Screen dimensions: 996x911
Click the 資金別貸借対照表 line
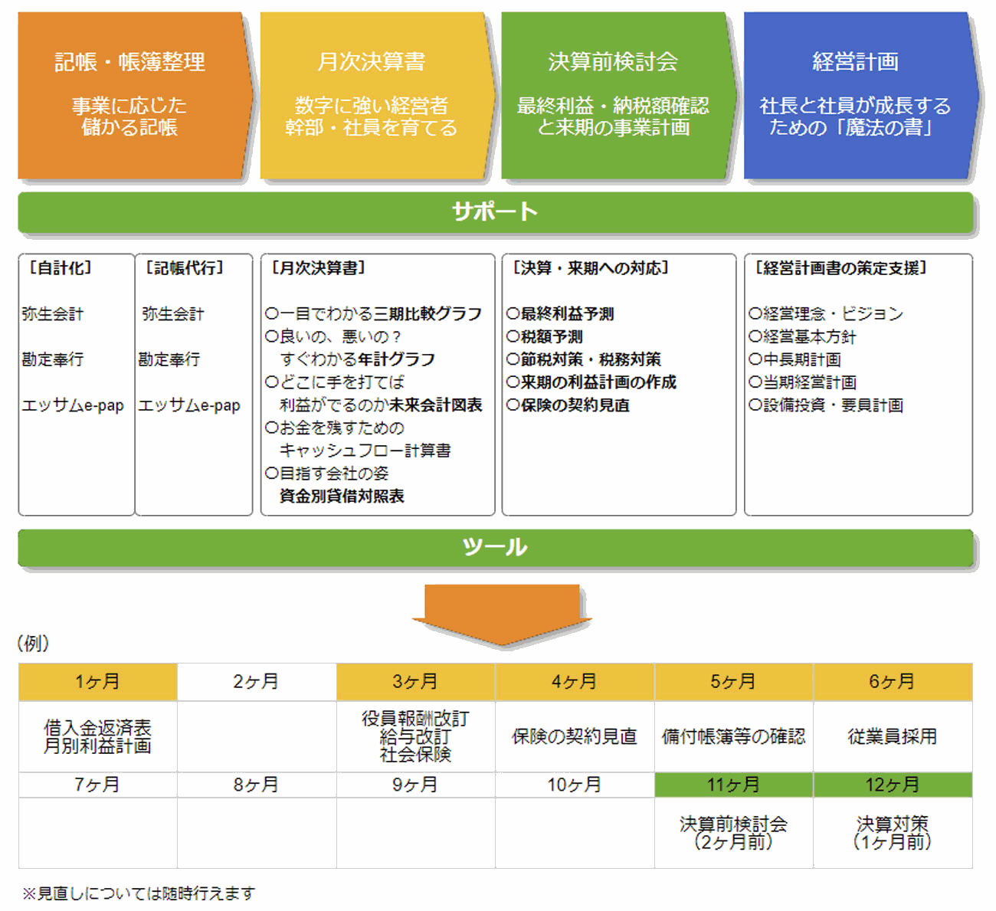[342, 496]
